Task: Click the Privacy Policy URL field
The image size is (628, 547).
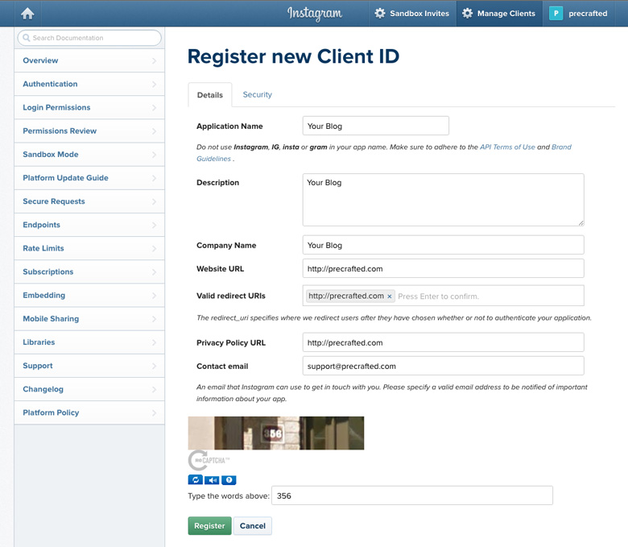Action: tap(443, 342)
